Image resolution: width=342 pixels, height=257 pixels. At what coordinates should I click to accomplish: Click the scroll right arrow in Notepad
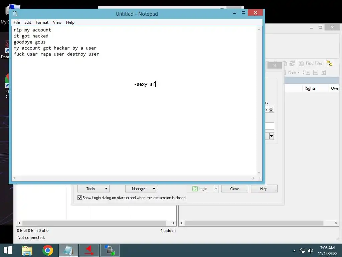click(253, 178)
